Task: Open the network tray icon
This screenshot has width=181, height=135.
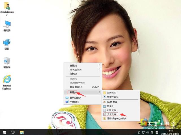Action: (143, 132)
